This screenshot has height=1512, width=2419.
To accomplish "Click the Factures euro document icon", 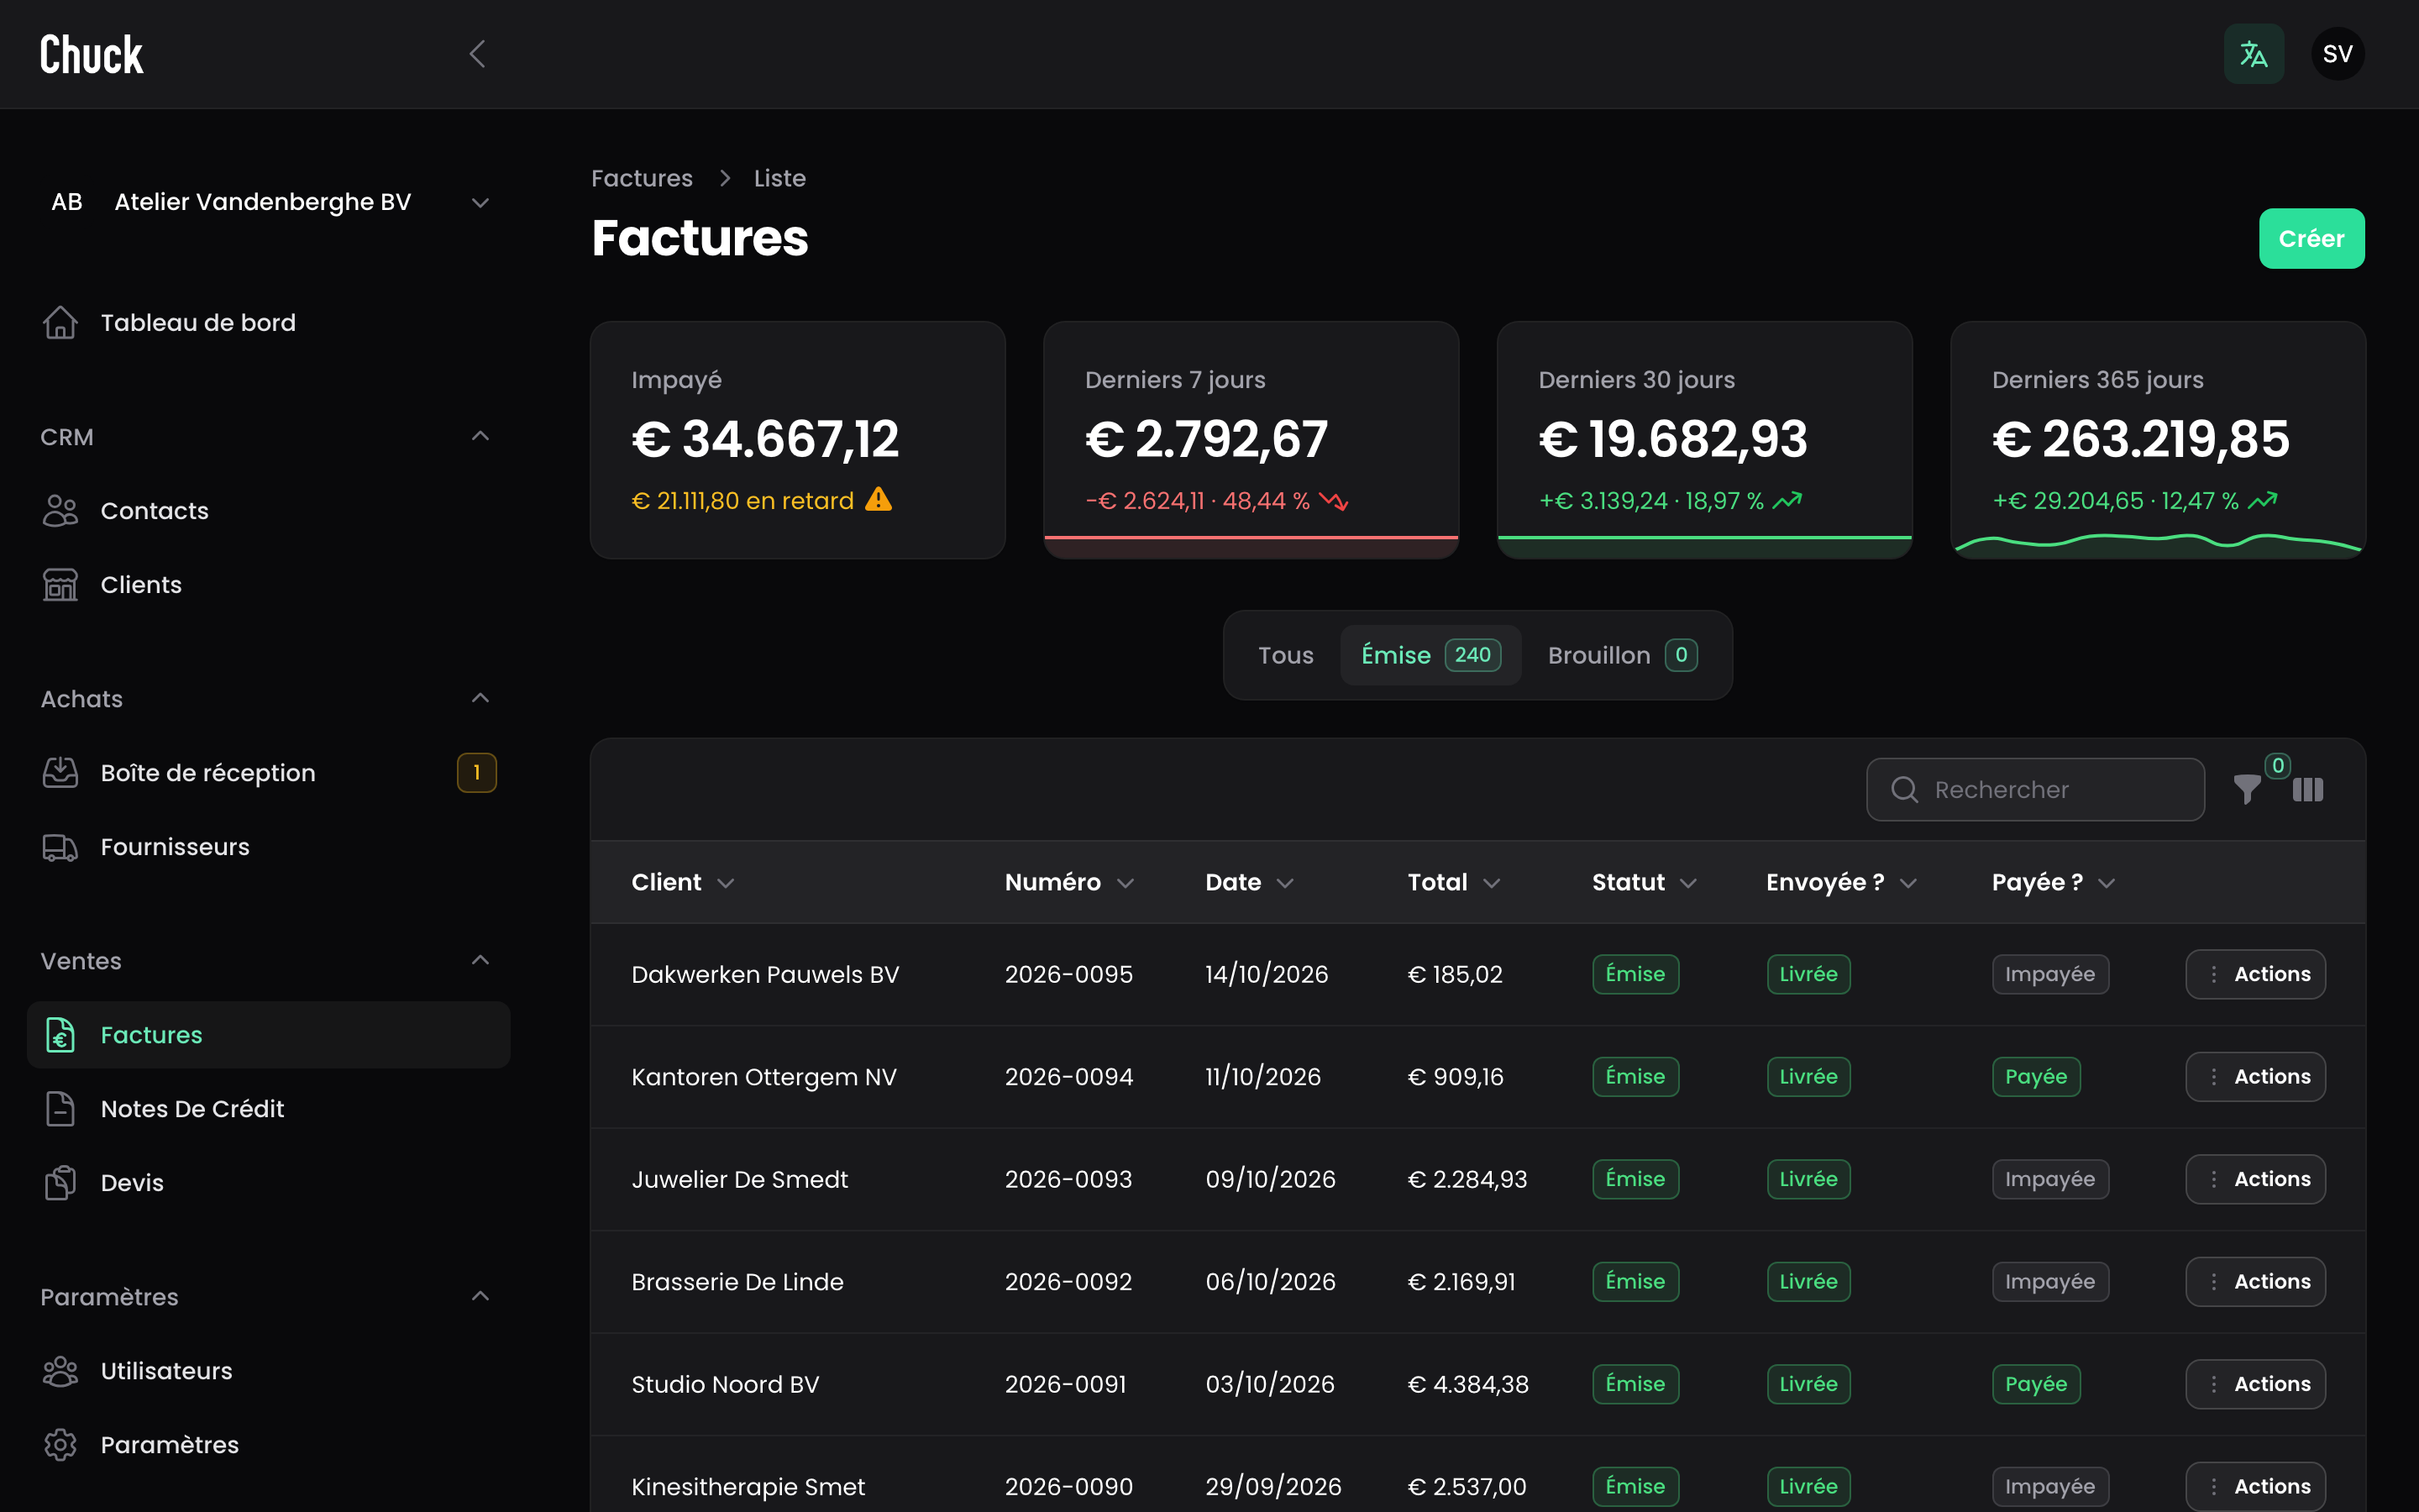I will pos(60,1035).
